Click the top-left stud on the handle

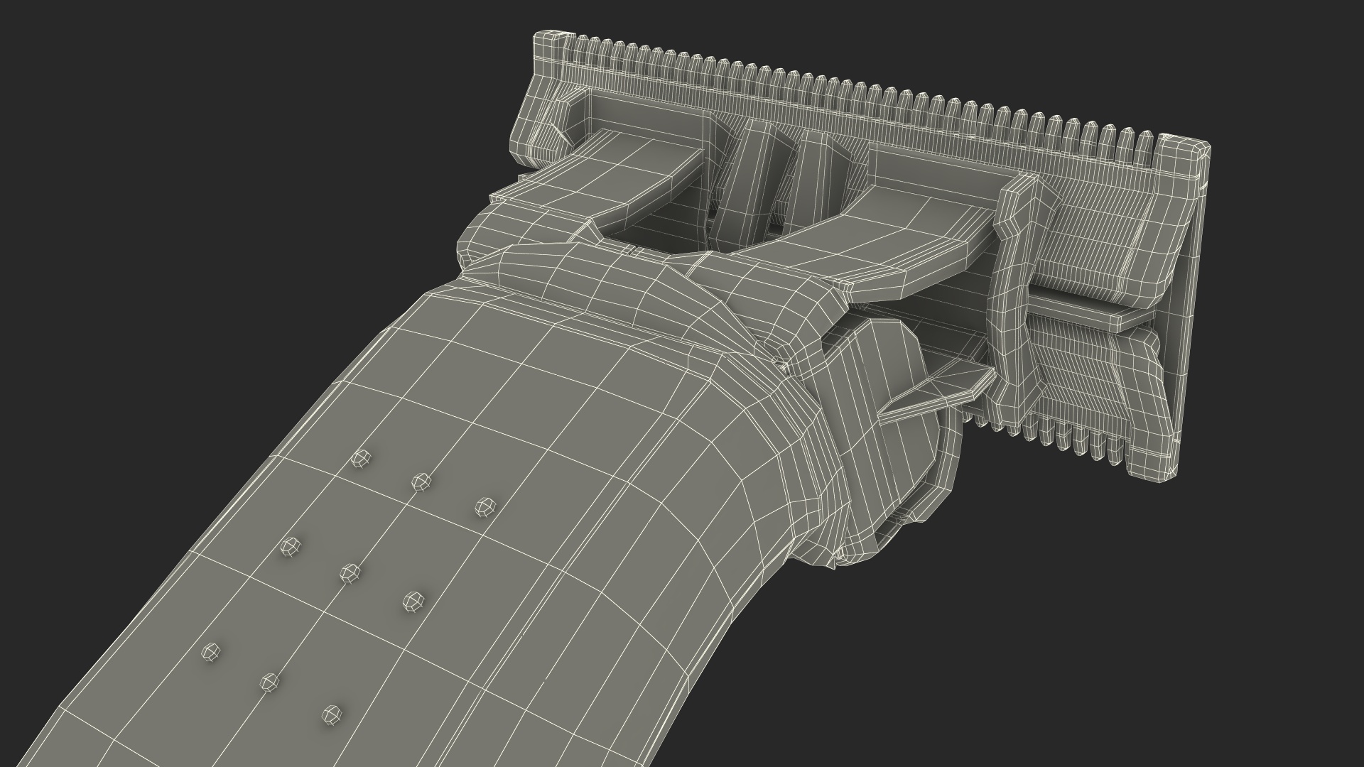pos(362,459)
